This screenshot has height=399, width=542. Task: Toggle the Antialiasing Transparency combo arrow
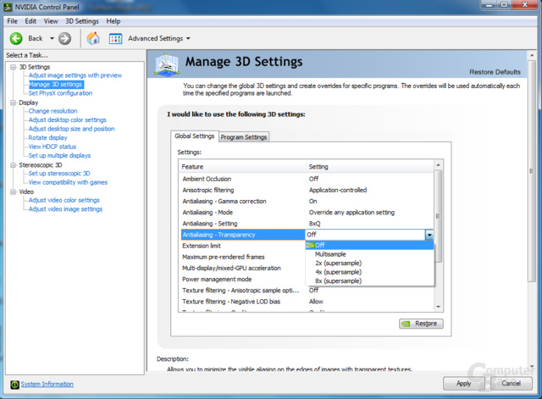click(x=429, y=235)
